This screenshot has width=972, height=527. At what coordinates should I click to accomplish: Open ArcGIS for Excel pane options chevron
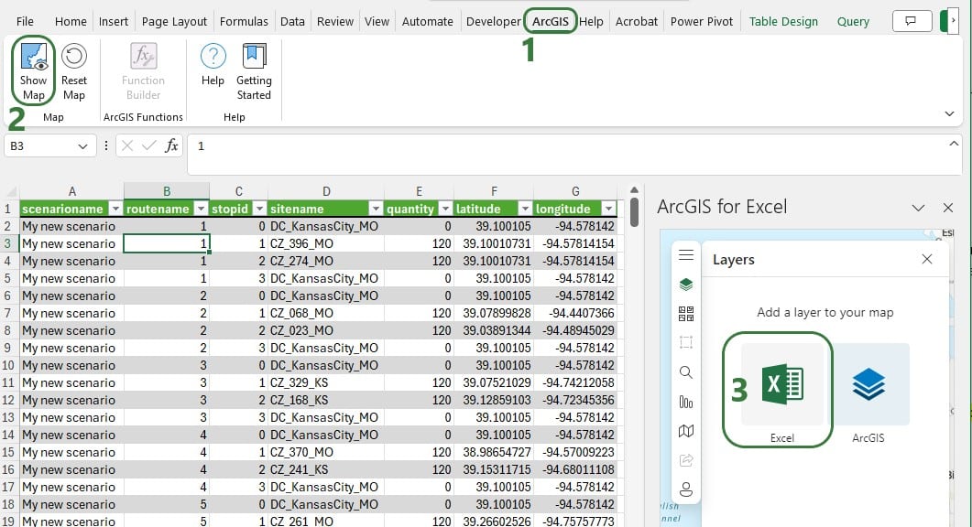coord(919,208)
